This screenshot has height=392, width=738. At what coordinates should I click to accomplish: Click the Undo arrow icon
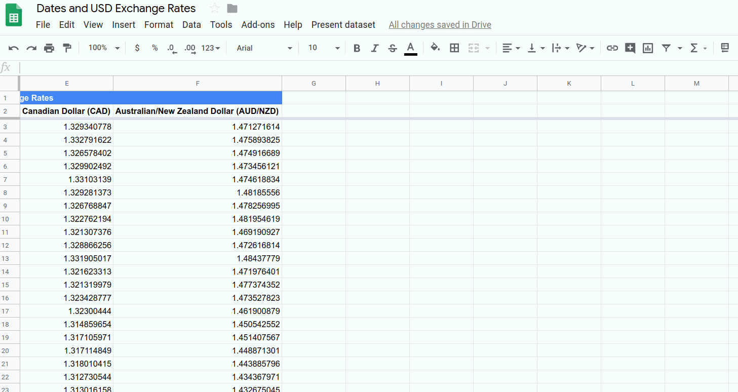[14, 48]
